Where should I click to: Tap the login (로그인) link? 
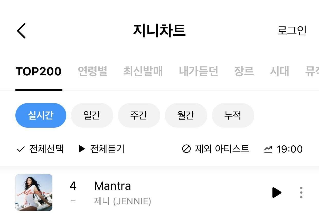pos(292,31)
